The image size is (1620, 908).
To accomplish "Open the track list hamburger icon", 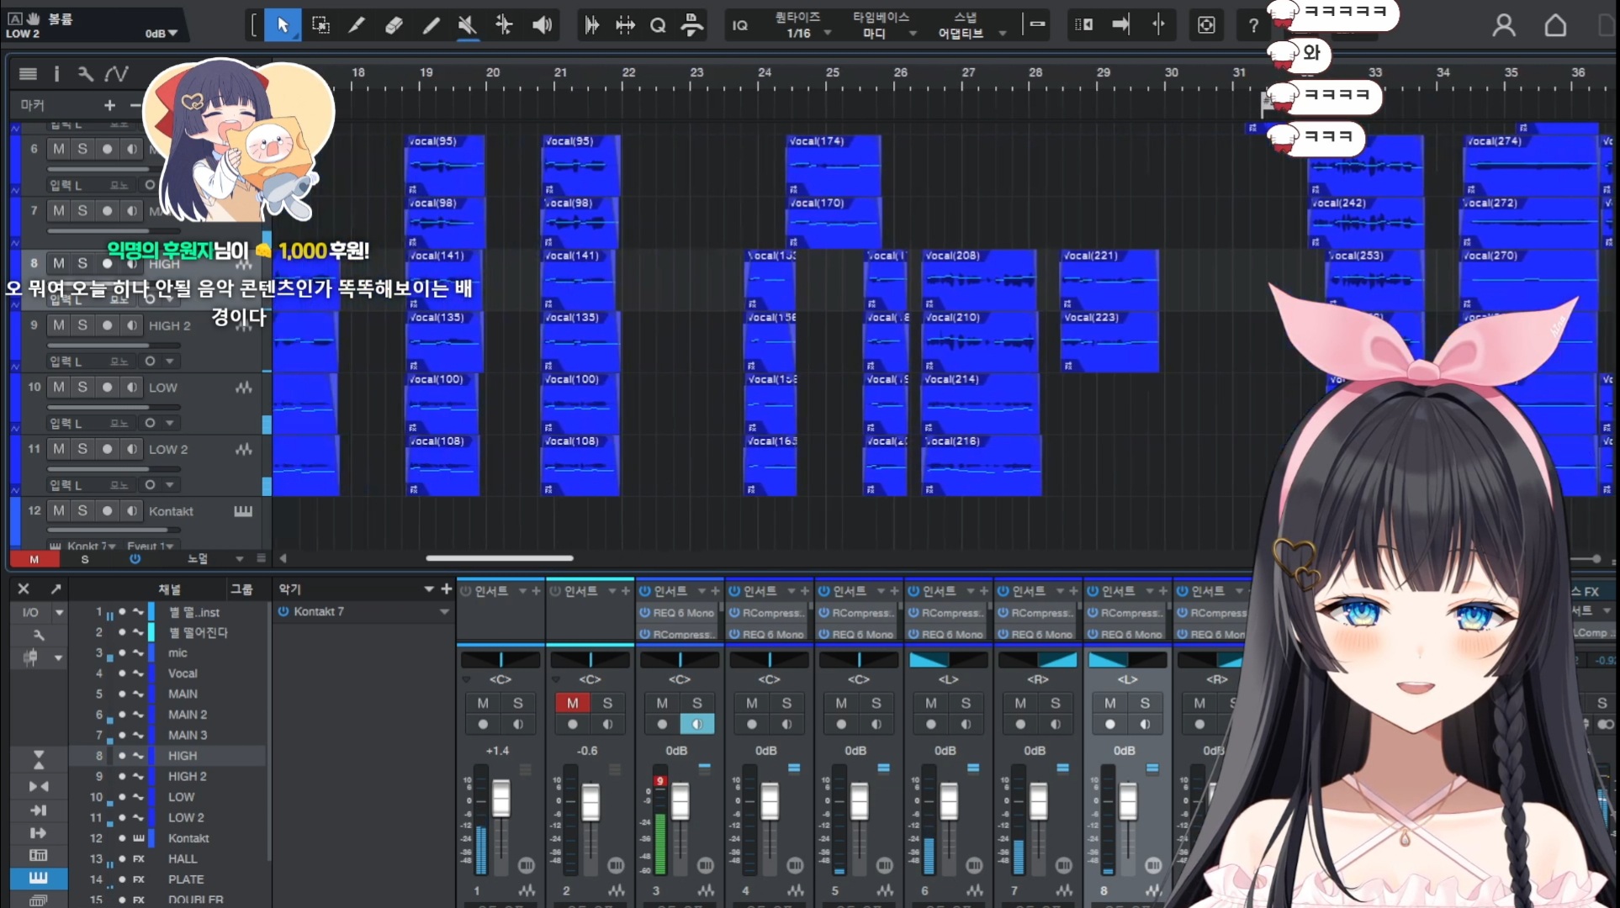I will 28,74.
